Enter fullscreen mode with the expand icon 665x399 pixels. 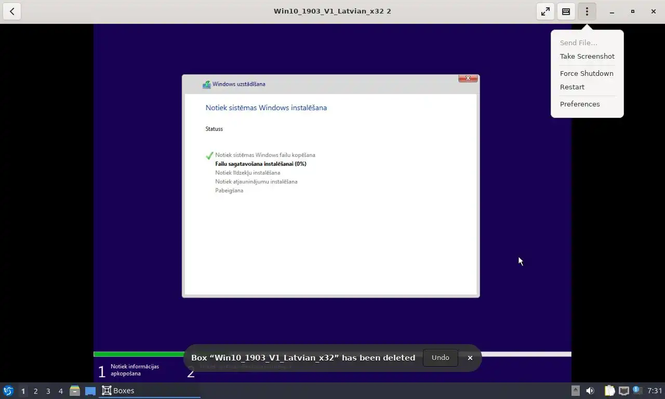546,11
